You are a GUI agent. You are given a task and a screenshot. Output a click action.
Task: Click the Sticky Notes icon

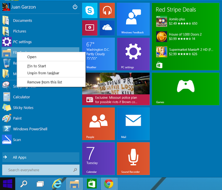click(x=7, y=107)
